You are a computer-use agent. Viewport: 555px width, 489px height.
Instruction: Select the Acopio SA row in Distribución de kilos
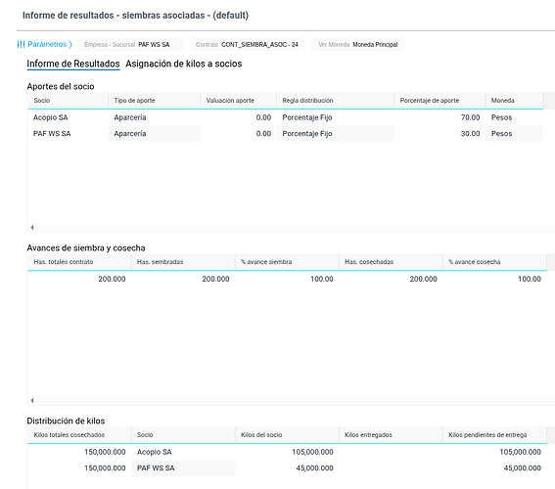tap(287, 452)
